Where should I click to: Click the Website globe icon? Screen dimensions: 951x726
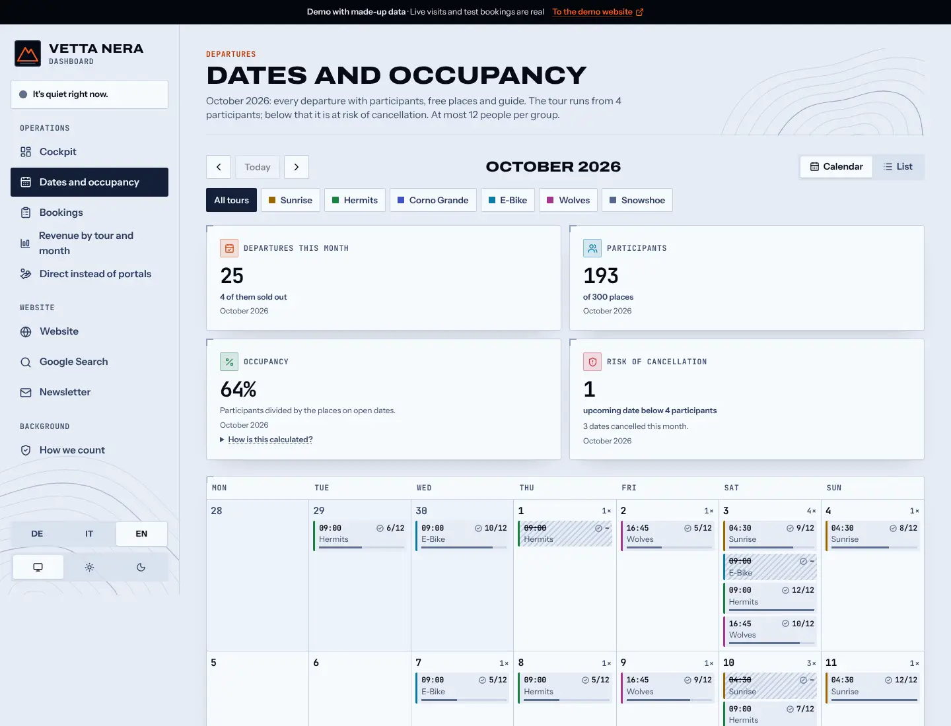tap(26, 332)
